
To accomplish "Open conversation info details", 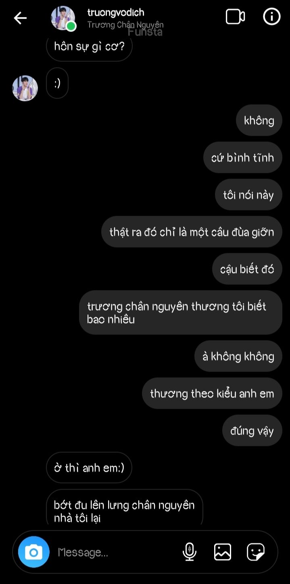I will pyautogui.click(x=271, y=17).
